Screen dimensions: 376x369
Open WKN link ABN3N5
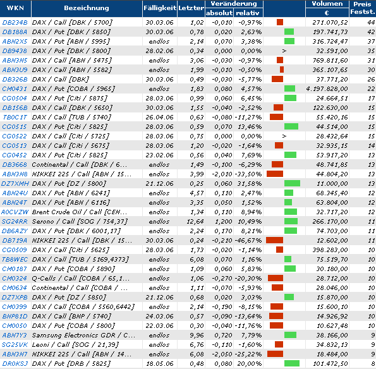point(15,60)
